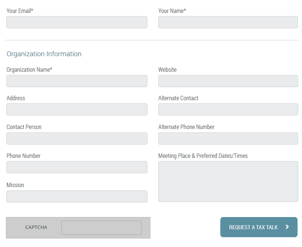
Task: Click the Your Name* label
Action: click(172, 11)
